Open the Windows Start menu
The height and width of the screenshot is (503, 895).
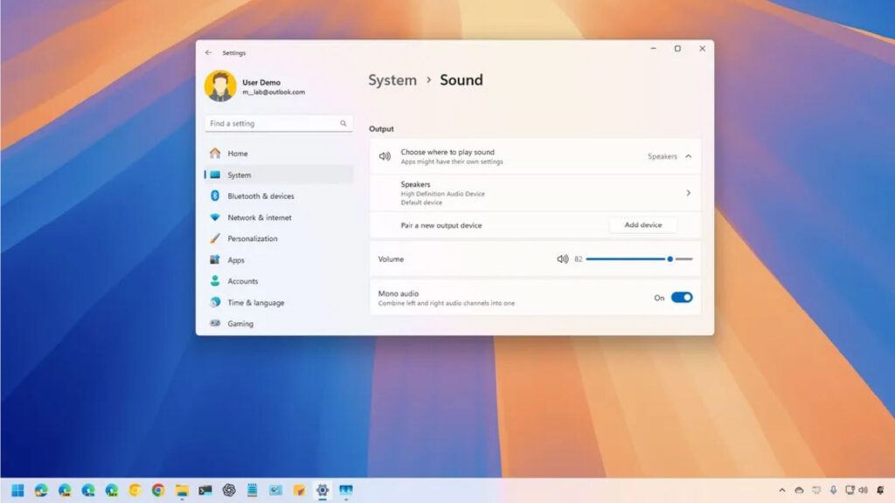click(17, 490)
